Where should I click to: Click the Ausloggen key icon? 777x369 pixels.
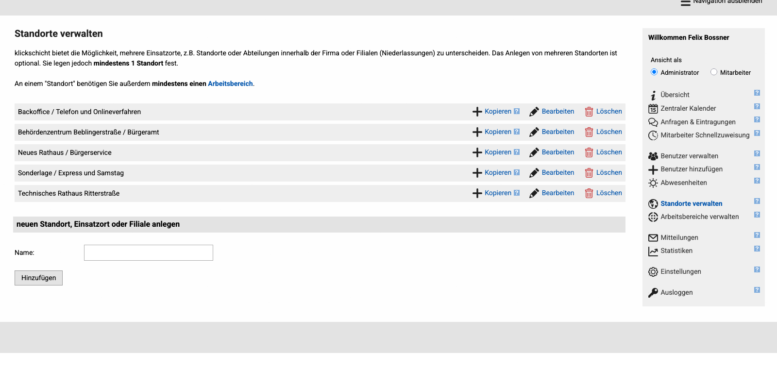(x=653, y=293)
